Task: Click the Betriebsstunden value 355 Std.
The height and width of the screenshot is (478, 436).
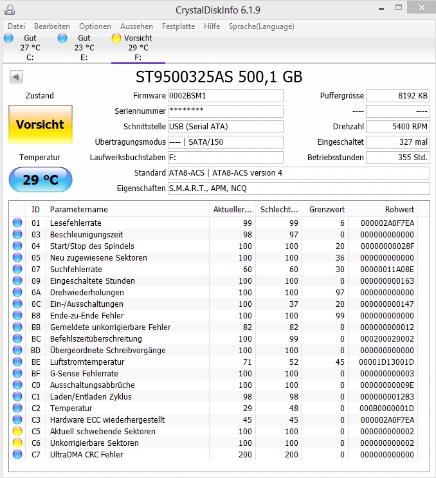Action: 398,158
